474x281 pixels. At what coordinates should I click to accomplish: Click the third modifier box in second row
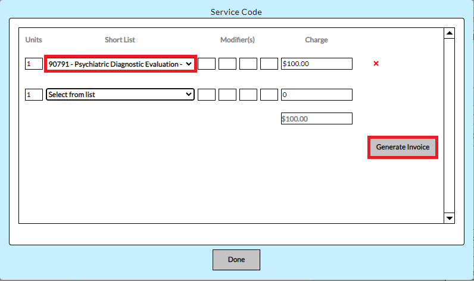click(x=248, y=95)
